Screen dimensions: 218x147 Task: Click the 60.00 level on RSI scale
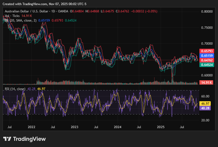coord(205,96)
